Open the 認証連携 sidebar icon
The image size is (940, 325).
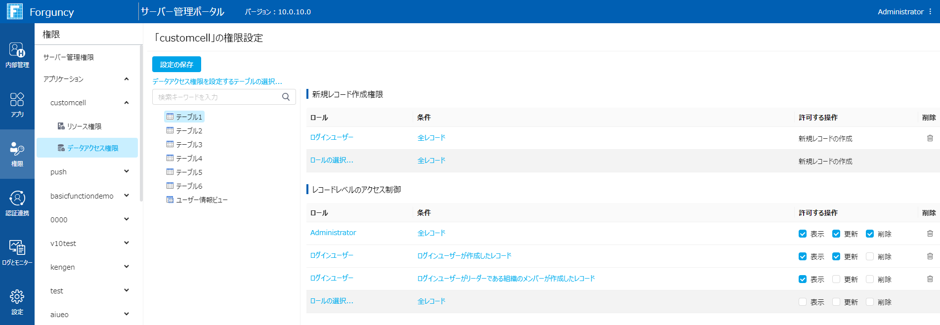pos(17,203)
